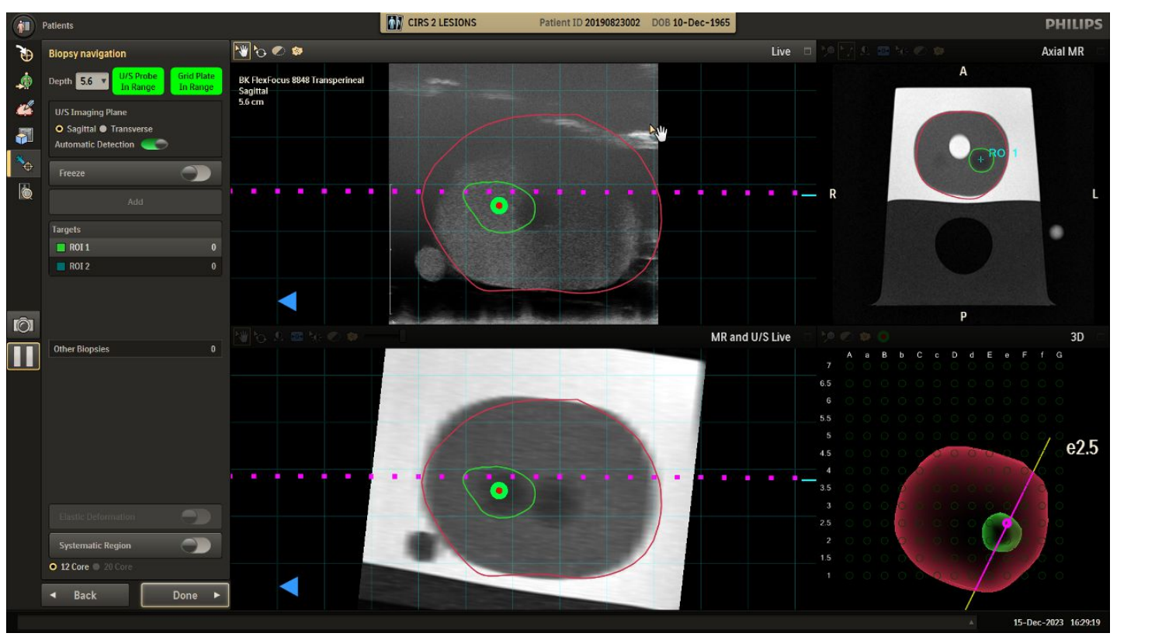Open the 3D cube volume step icon
The height and width of the screenshot is (640, 1155).
point(25,136)
